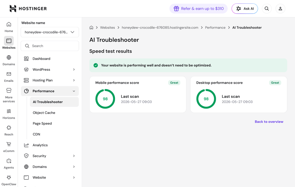Click the mobile score 98 gauge
The image size is (295, 187).
[x=105, y=99]
